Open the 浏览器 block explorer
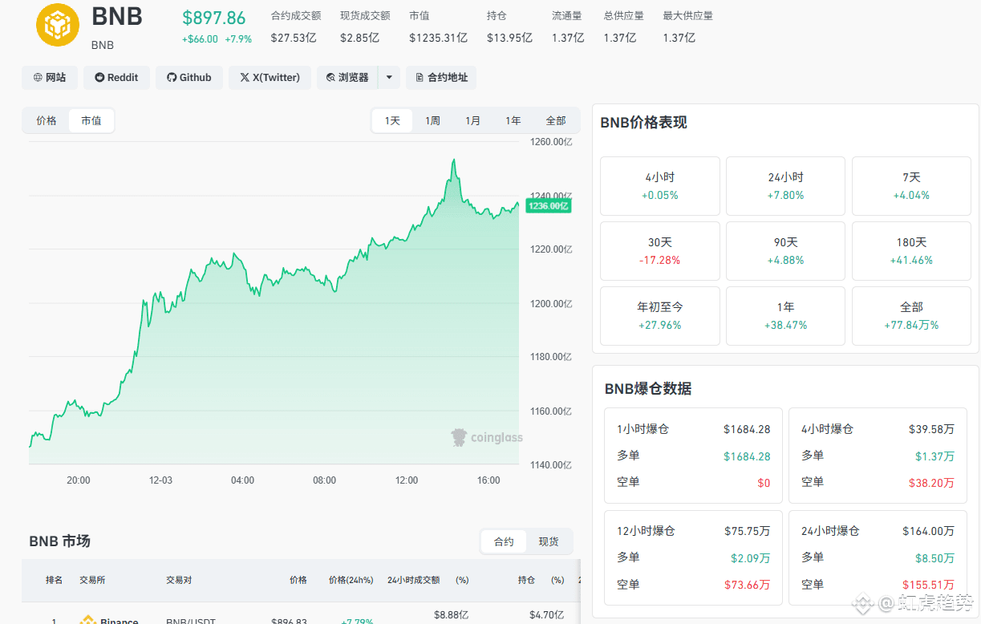The width and height of the screenshot is (981, 624). click(x=347, y=78)
